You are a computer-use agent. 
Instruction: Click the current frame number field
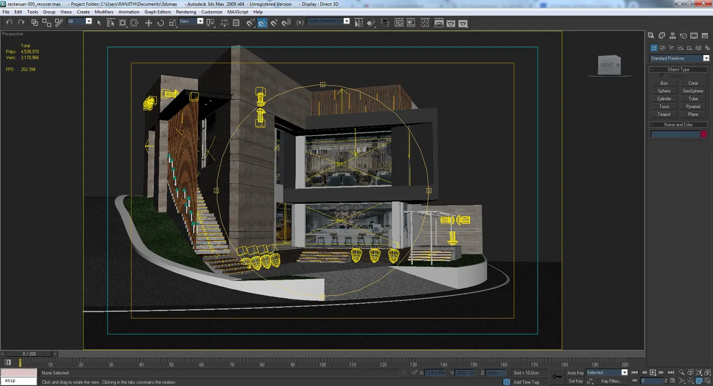pyautogui.click(x=652, y=381)
